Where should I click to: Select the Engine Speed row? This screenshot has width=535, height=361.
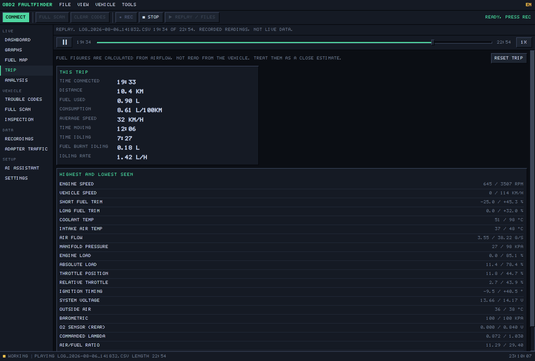(292, 184)
